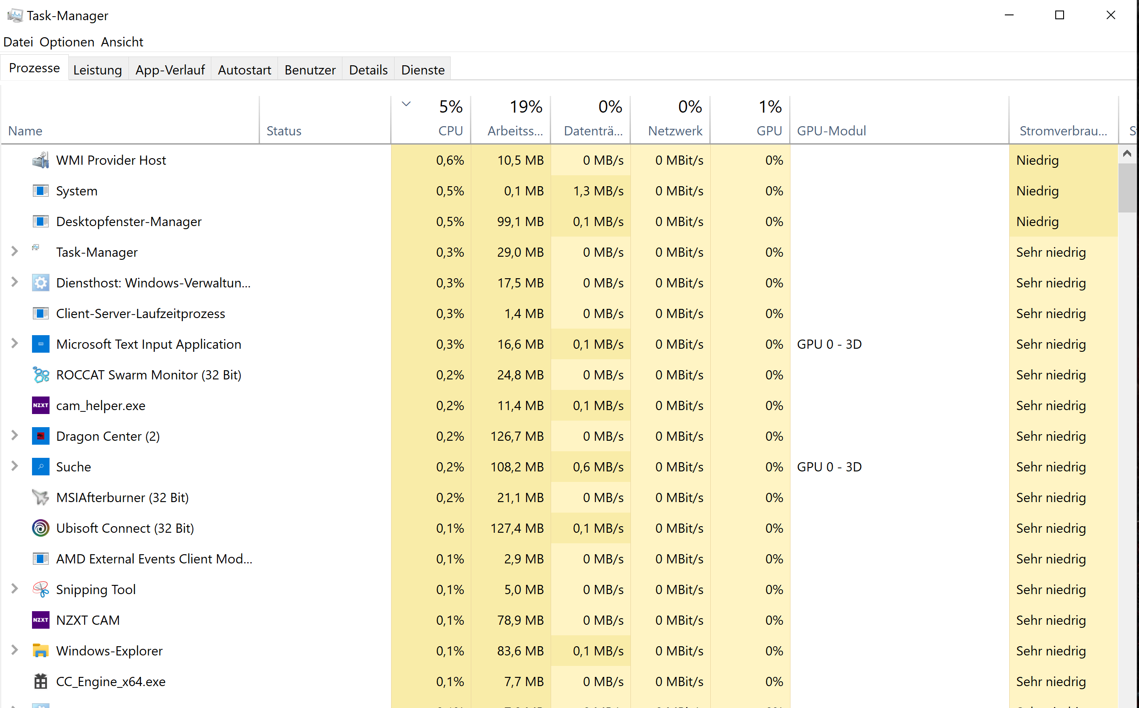Open the Optionen menu
The image size is (1139, 708).
click(x=67, y=42)
